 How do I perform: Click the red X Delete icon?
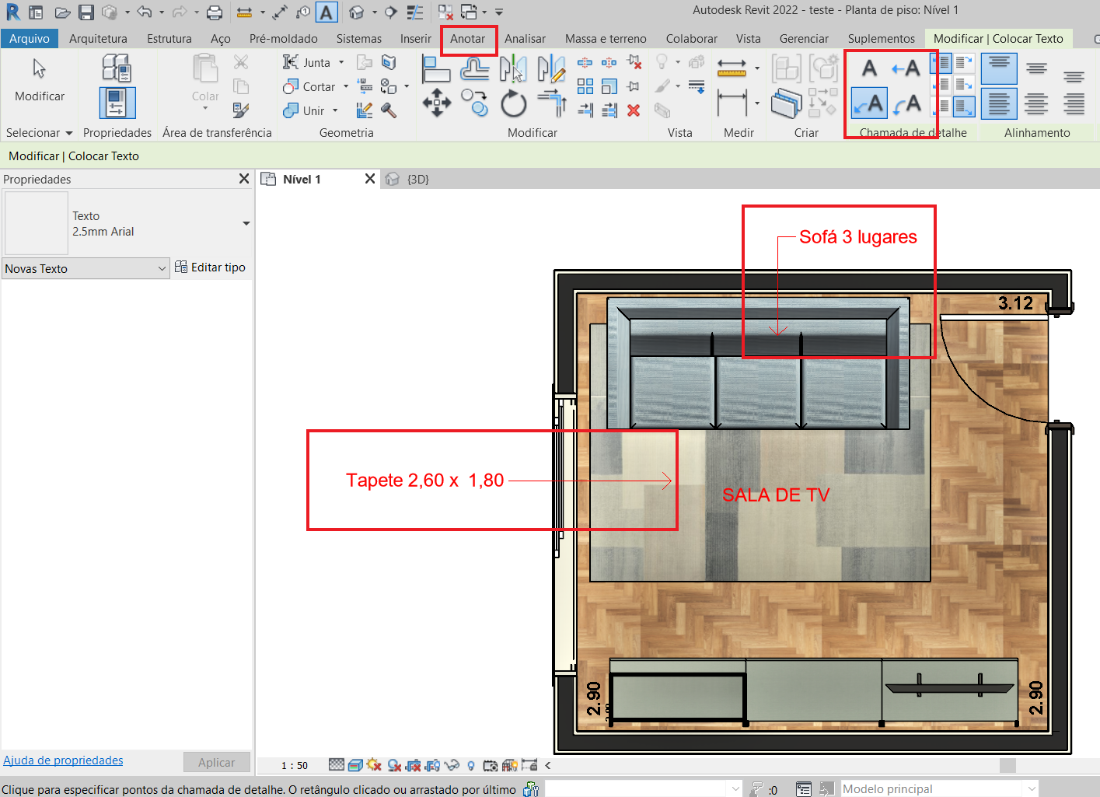634,110
